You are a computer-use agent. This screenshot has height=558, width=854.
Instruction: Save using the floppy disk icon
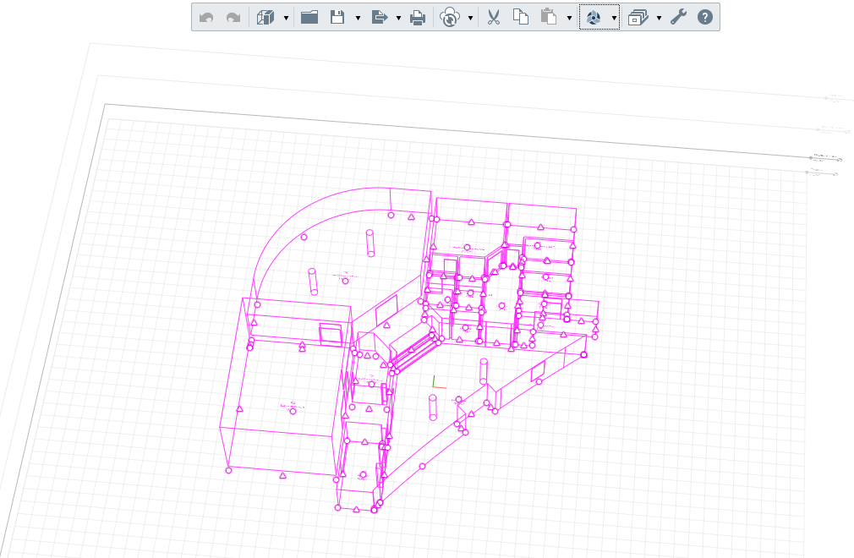coord(337,18)
